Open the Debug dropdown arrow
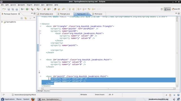The width and height of the screenshot is (181, 101). point(24,9)
